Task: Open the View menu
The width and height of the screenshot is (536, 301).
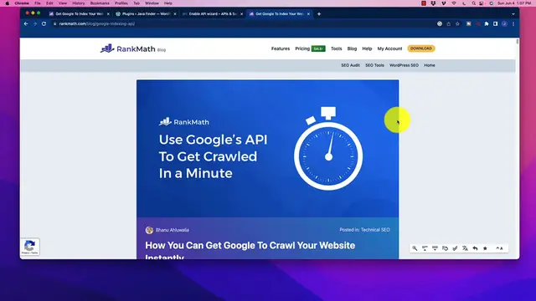Action: click(x=63, y=3)
